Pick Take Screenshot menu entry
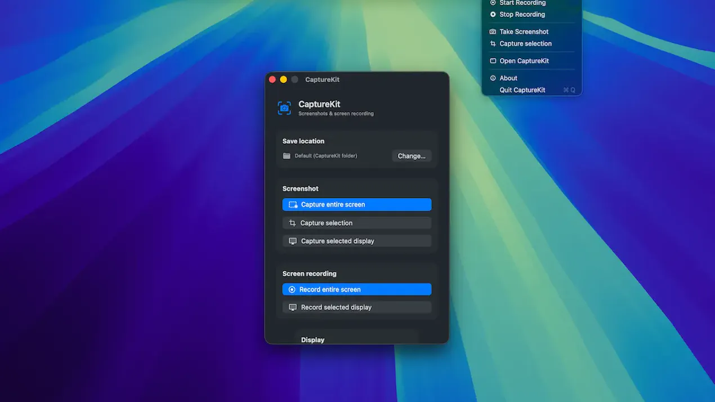Screen dimensions: 715x402 pyautogui.click(x=531, y=32)
